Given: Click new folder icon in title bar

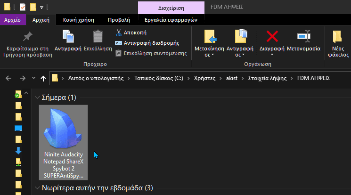Looking at the screenshot, I should 33,7.
